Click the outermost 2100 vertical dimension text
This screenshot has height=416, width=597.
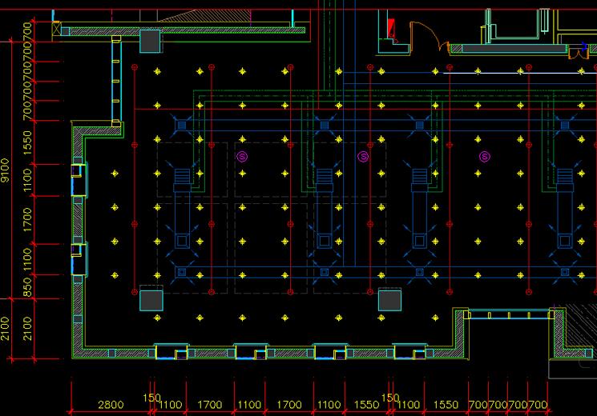[x=6, y=328]
